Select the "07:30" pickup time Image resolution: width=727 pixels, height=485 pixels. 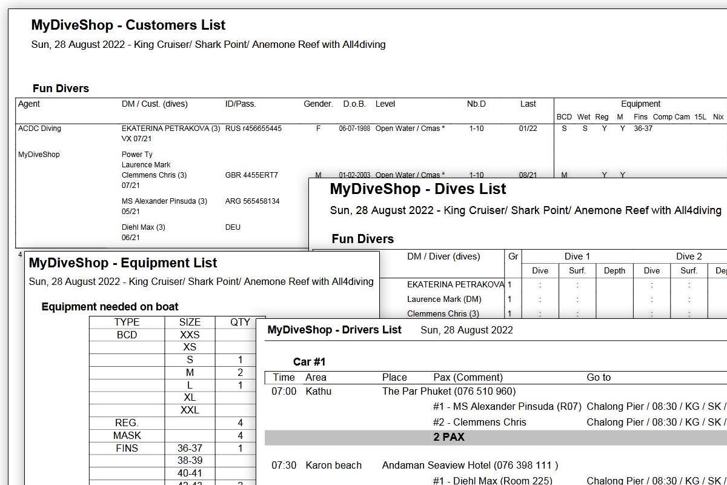pos(284,466)
